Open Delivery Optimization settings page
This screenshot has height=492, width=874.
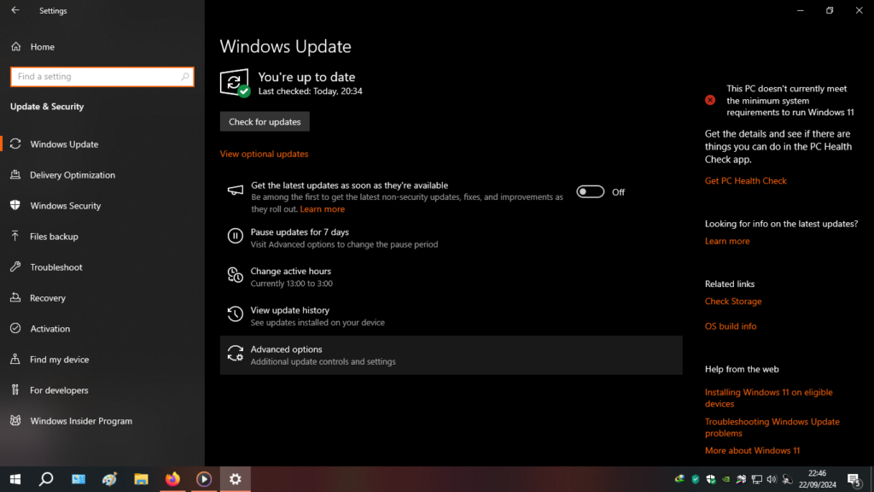tap(72, 175)
